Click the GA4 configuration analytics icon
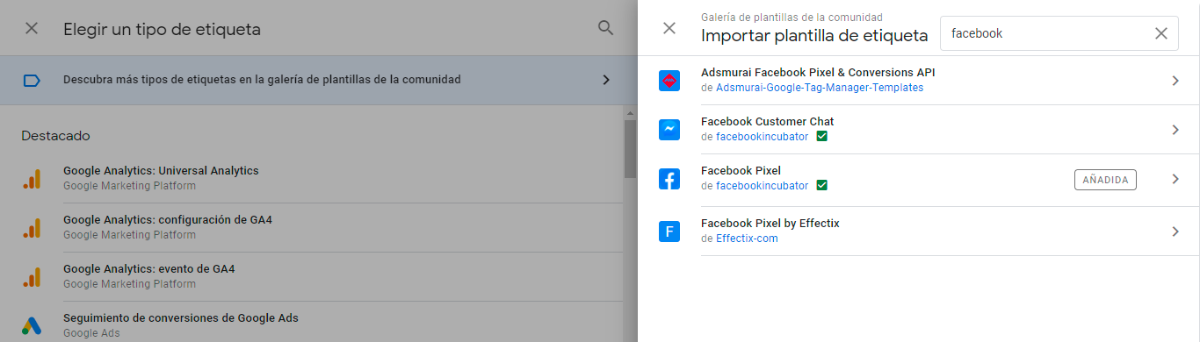 pyautogui.click(x=32, y=227)
